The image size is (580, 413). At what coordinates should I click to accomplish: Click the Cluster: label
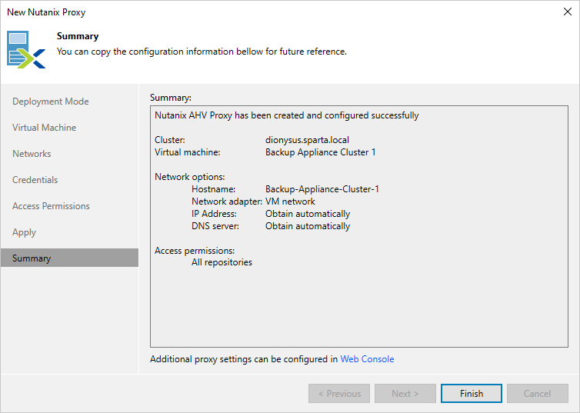[x=170, y=140]
